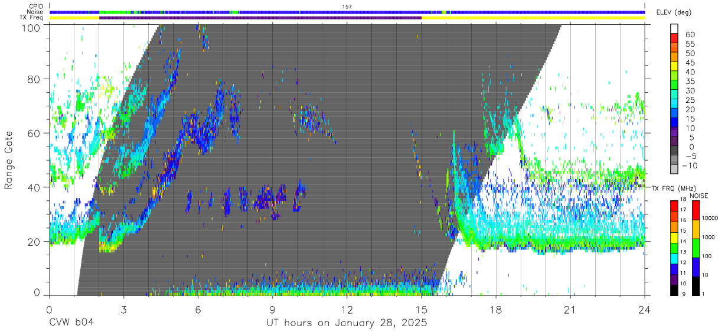Click the CPID value 157
The height and width of the screenshot is (335, 725).
pyautogui.click(x=347, y=6)
